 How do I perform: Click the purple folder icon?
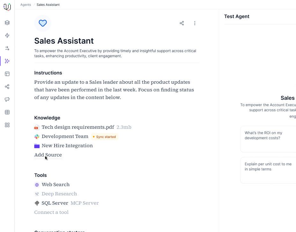37,146
